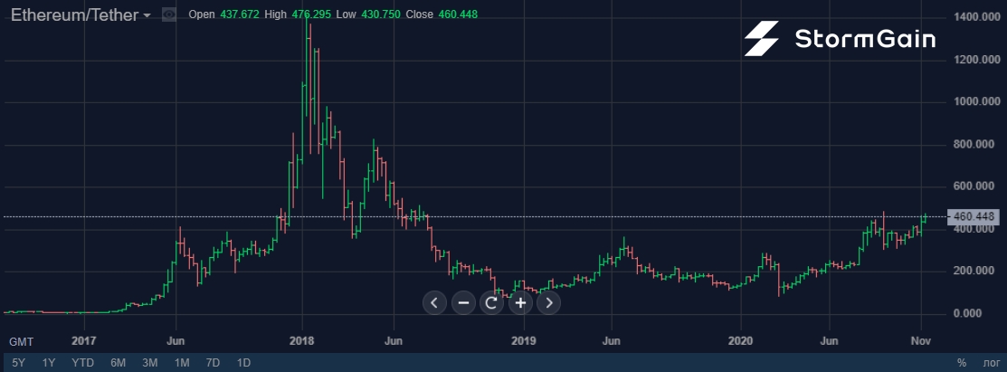Zoom out using the minus button
1007x372 pixels.
463,302
